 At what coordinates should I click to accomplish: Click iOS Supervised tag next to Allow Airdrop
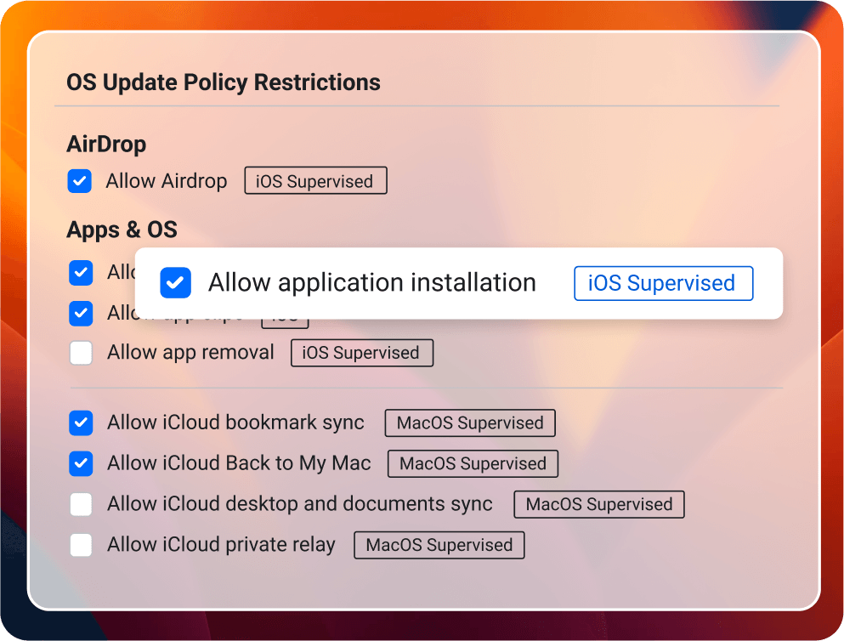(315, 181)
